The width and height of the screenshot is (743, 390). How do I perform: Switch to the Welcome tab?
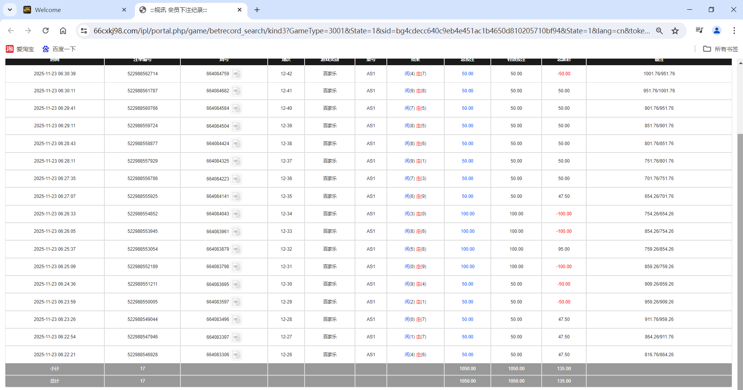pyautogui.click(x=74, y=10)
